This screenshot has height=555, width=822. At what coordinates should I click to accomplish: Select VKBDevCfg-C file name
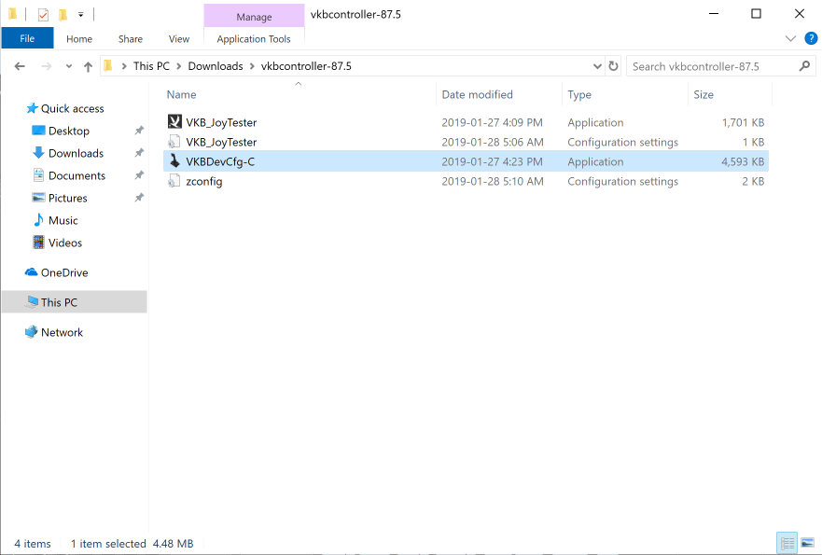pos(220,161)
